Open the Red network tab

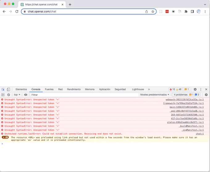60,89
